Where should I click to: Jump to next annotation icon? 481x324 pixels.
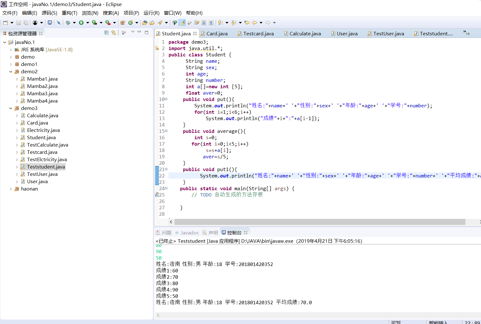220,23
